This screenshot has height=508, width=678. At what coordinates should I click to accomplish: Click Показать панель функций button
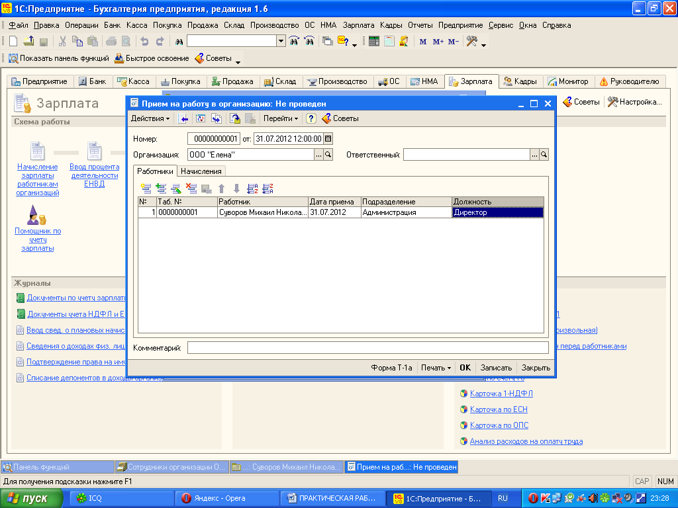point(59,58)
